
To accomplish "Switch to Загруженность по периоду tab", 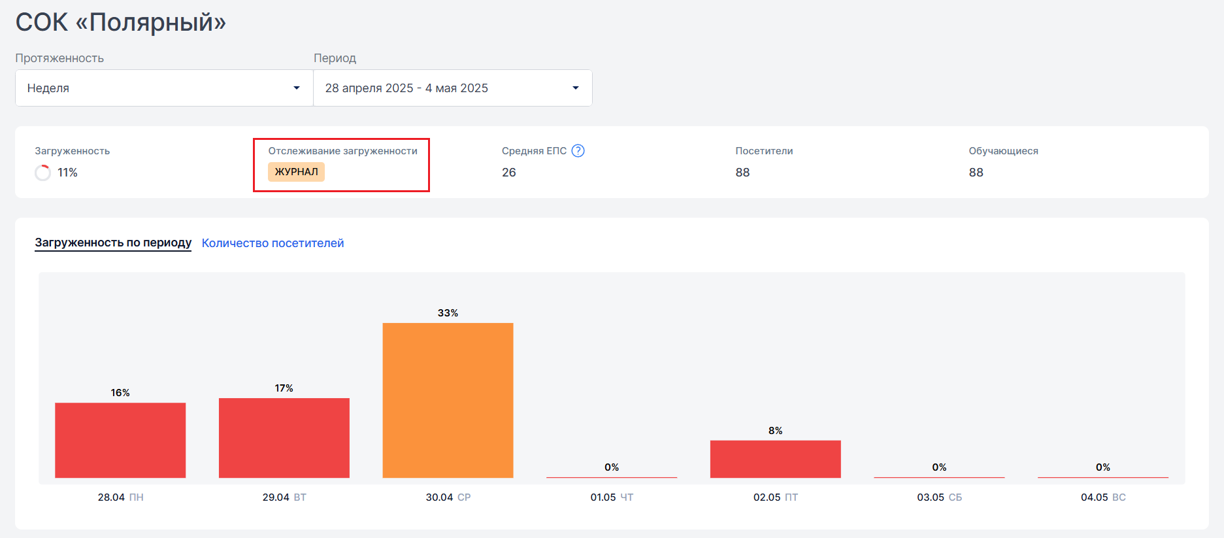I will click(113, 243).
